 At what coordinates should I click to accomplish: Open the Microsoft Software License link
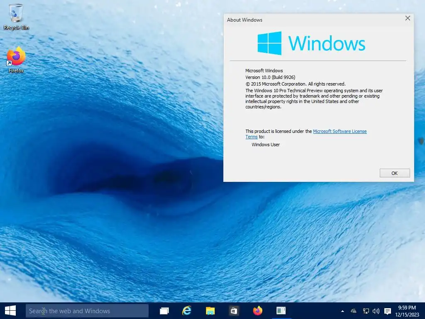340,131
